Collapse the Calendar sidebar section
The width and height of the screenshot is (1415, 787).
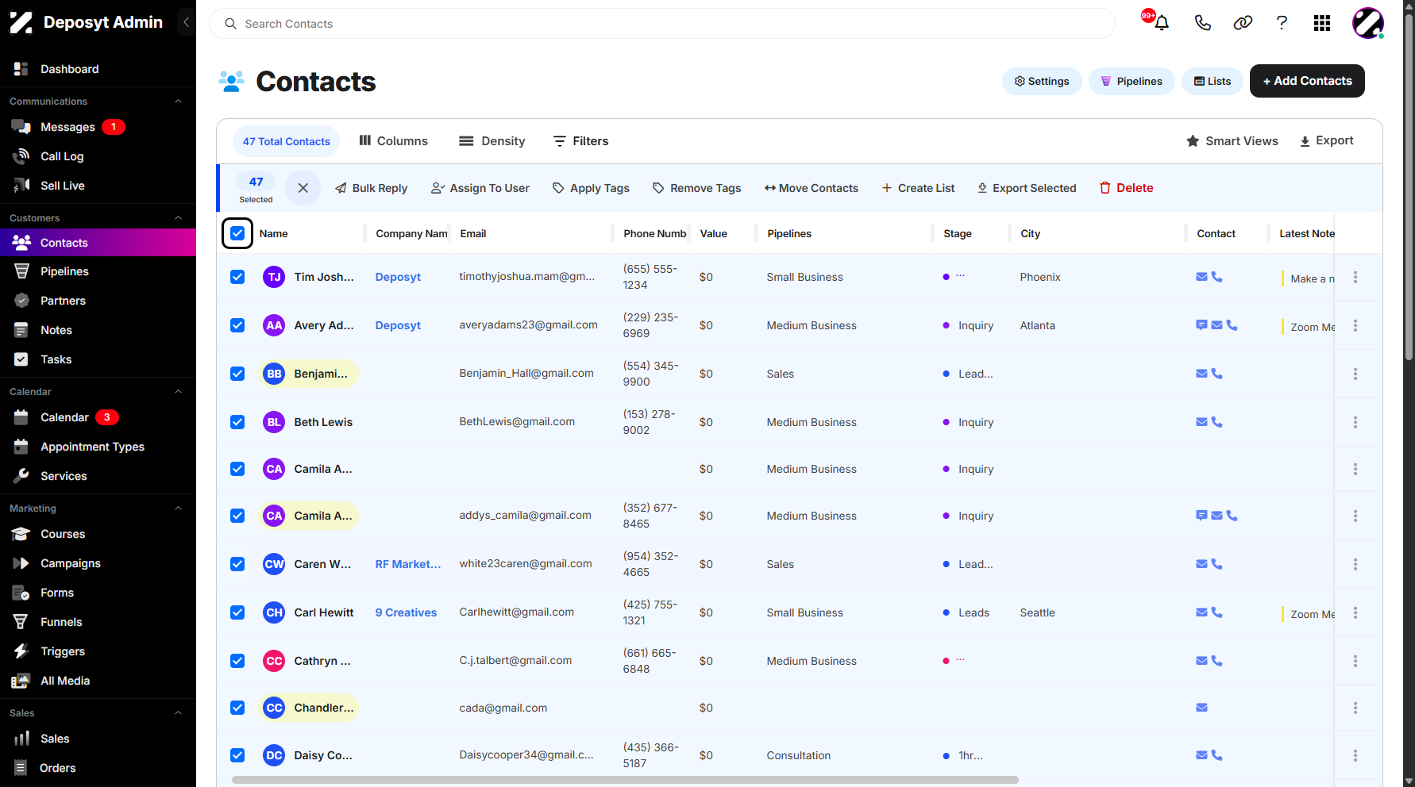click(179, 392)
